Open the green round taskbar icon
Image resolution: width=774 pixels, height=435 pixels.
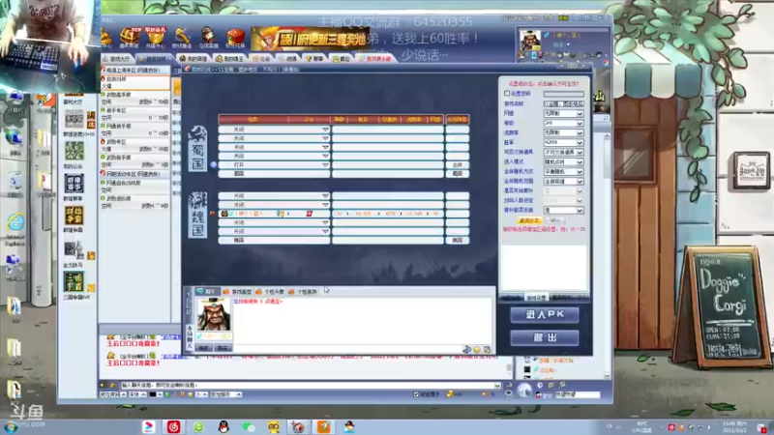[x=198, y=426]
